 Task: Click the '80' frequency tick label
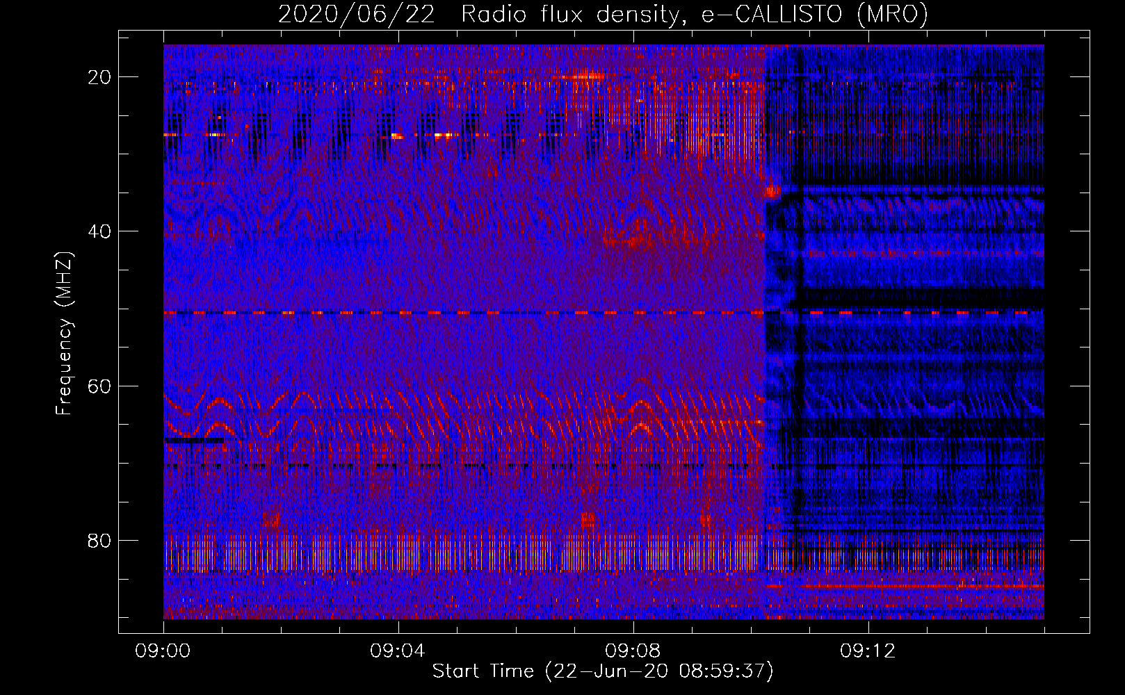click(99, 540)
